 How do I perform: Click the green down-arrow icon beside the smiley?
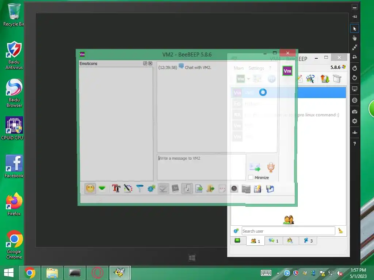coord(102,188)
